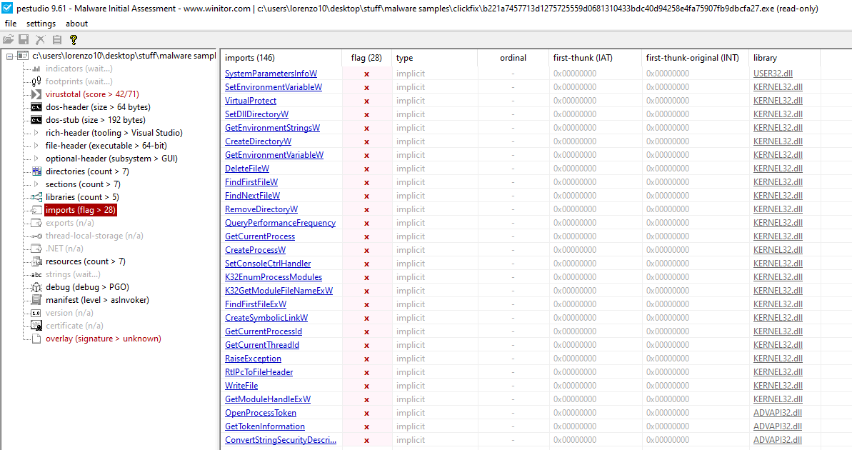The width and height of the screenshot is (852, 450).
Task: Open the WriteFile import link
Action: [241, 386]
